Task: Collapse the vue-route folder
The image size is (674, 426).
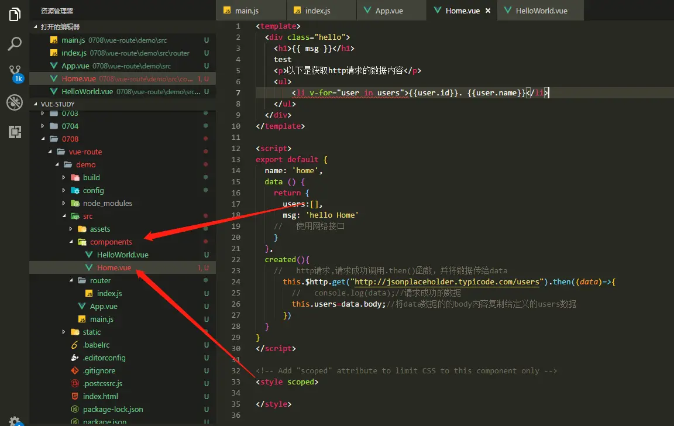Action: [x=122, y=152]
